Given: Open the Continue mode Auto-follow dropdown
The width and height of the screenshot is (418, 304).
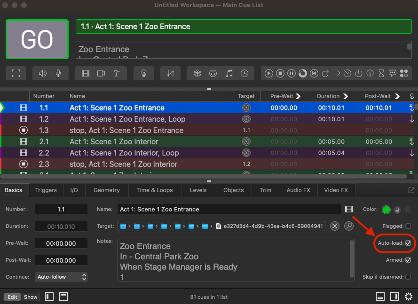Looking at the screenshot, I should coord(62,277).
